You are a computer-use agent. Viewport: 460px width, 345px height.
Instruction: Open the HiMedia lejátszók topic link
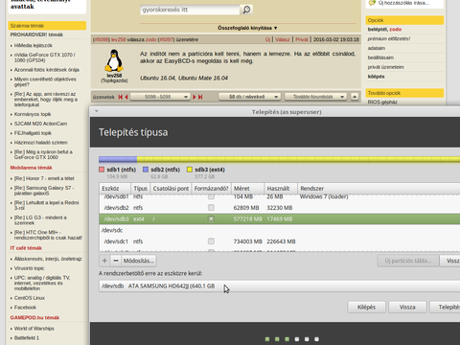34,45
